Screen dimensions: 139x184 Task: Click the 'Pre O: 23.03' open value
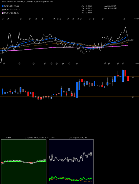[x=87, y=6]
